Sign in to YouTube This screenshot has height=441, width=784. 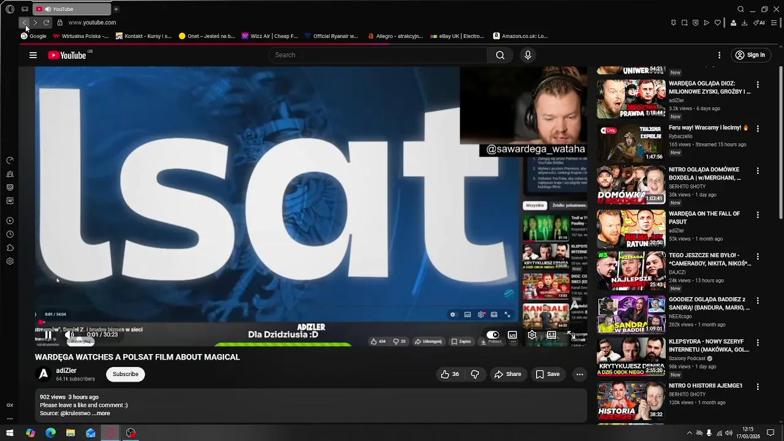(x=750, y=55)
